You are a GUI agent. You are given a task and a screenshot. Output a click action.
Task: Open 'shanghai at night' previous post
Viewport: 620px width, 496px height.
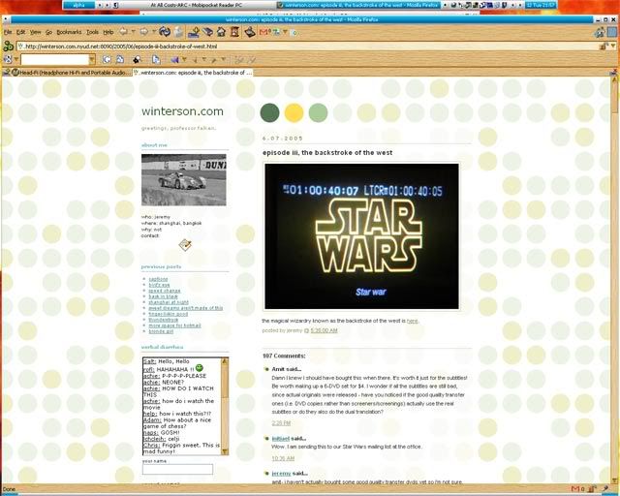(168, 302)
